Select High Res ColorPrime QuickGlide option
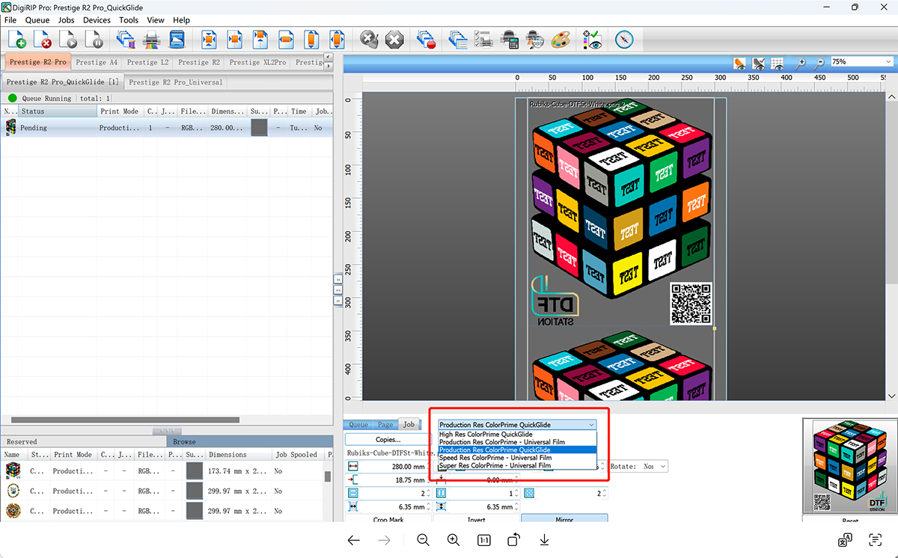Image resolution: width=898 pixels, height=558 pixels. (486, 434)
